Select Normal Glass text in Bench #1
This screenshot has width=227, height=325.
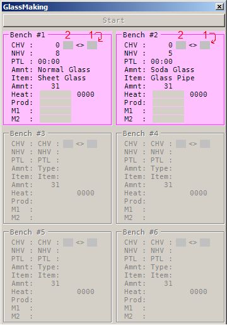pos(64,70)
